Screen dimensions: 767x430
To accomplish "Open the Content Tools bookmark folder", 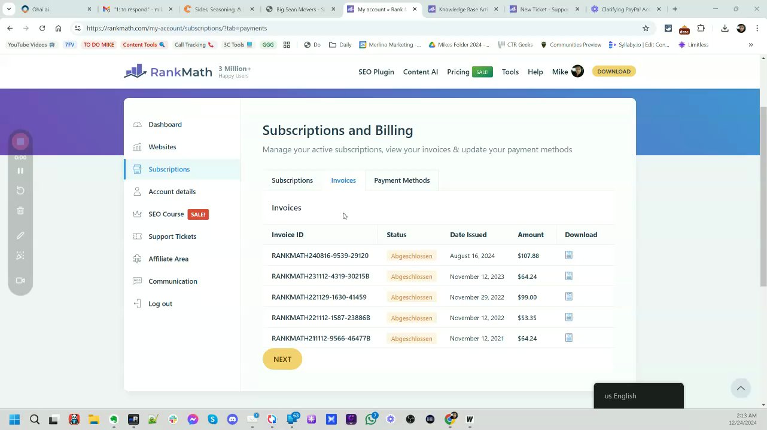I will [x=144, y=45].
